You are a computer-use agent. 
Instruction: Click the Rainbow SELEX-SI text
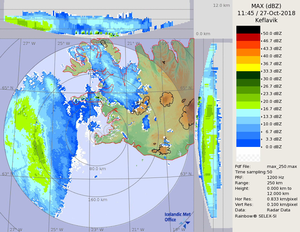255,216
